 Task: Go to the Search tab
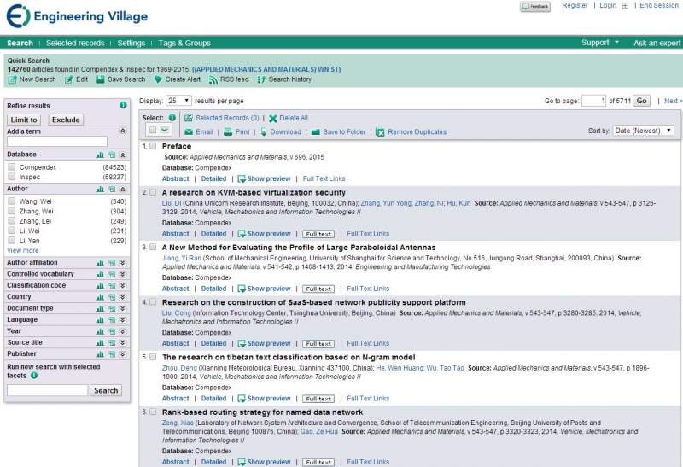pyautogui.click(x=20, y=43)
